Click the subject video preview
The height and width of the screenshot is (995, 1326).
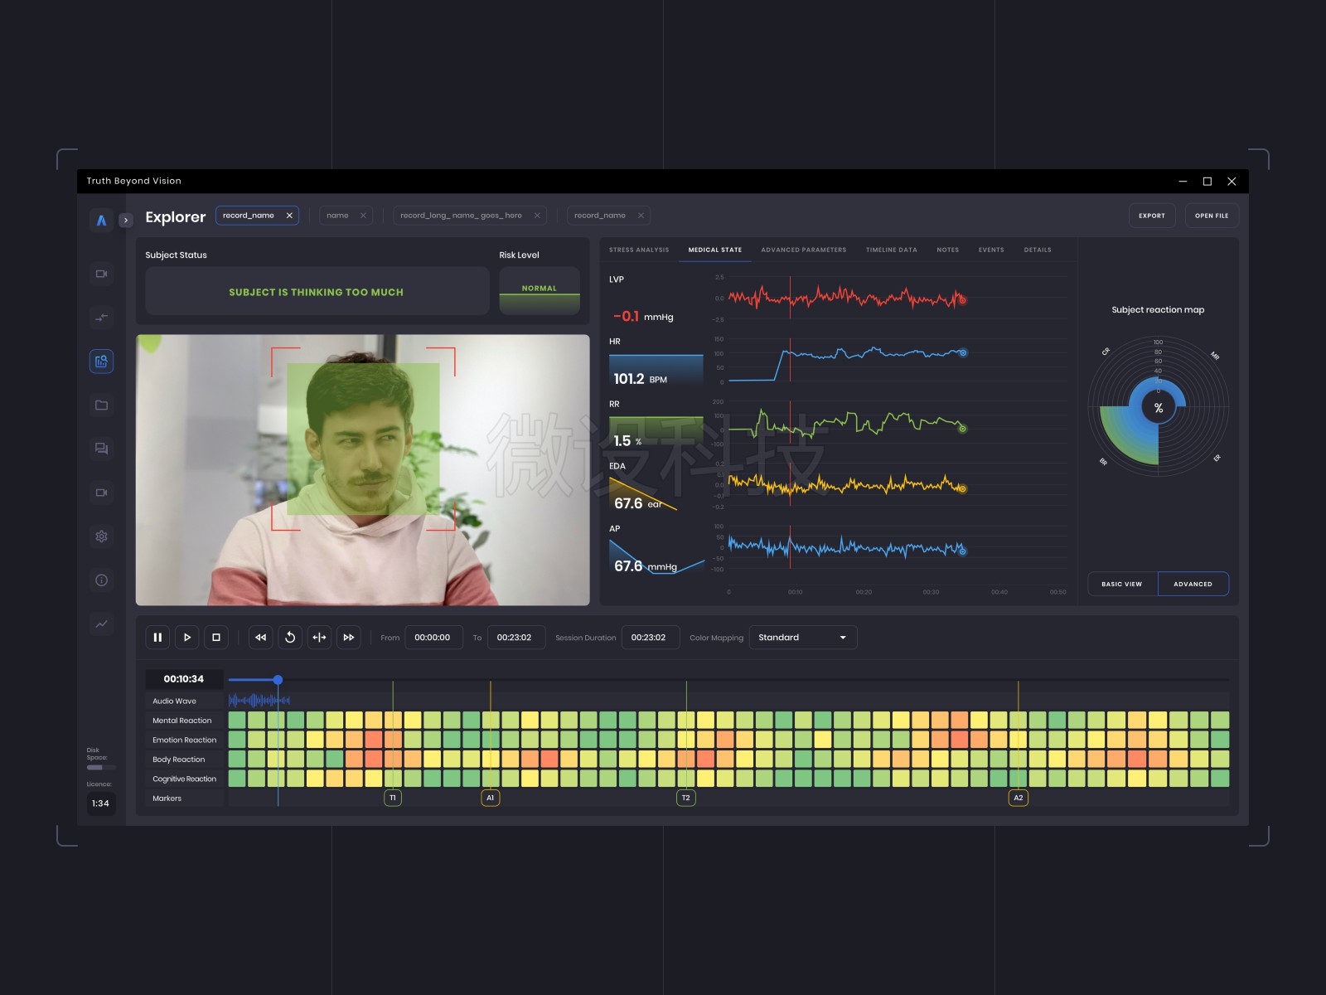point(362,470)
